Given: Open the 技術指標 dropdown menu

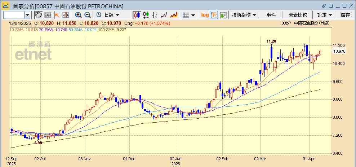Looking at the screenshot, I should click(x=244, y=15).
